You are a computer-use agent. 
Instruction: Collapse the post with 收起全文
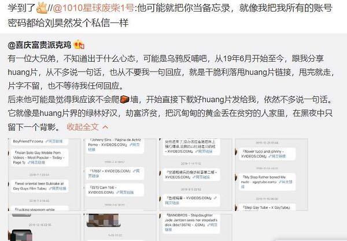(x=83, y=127)
